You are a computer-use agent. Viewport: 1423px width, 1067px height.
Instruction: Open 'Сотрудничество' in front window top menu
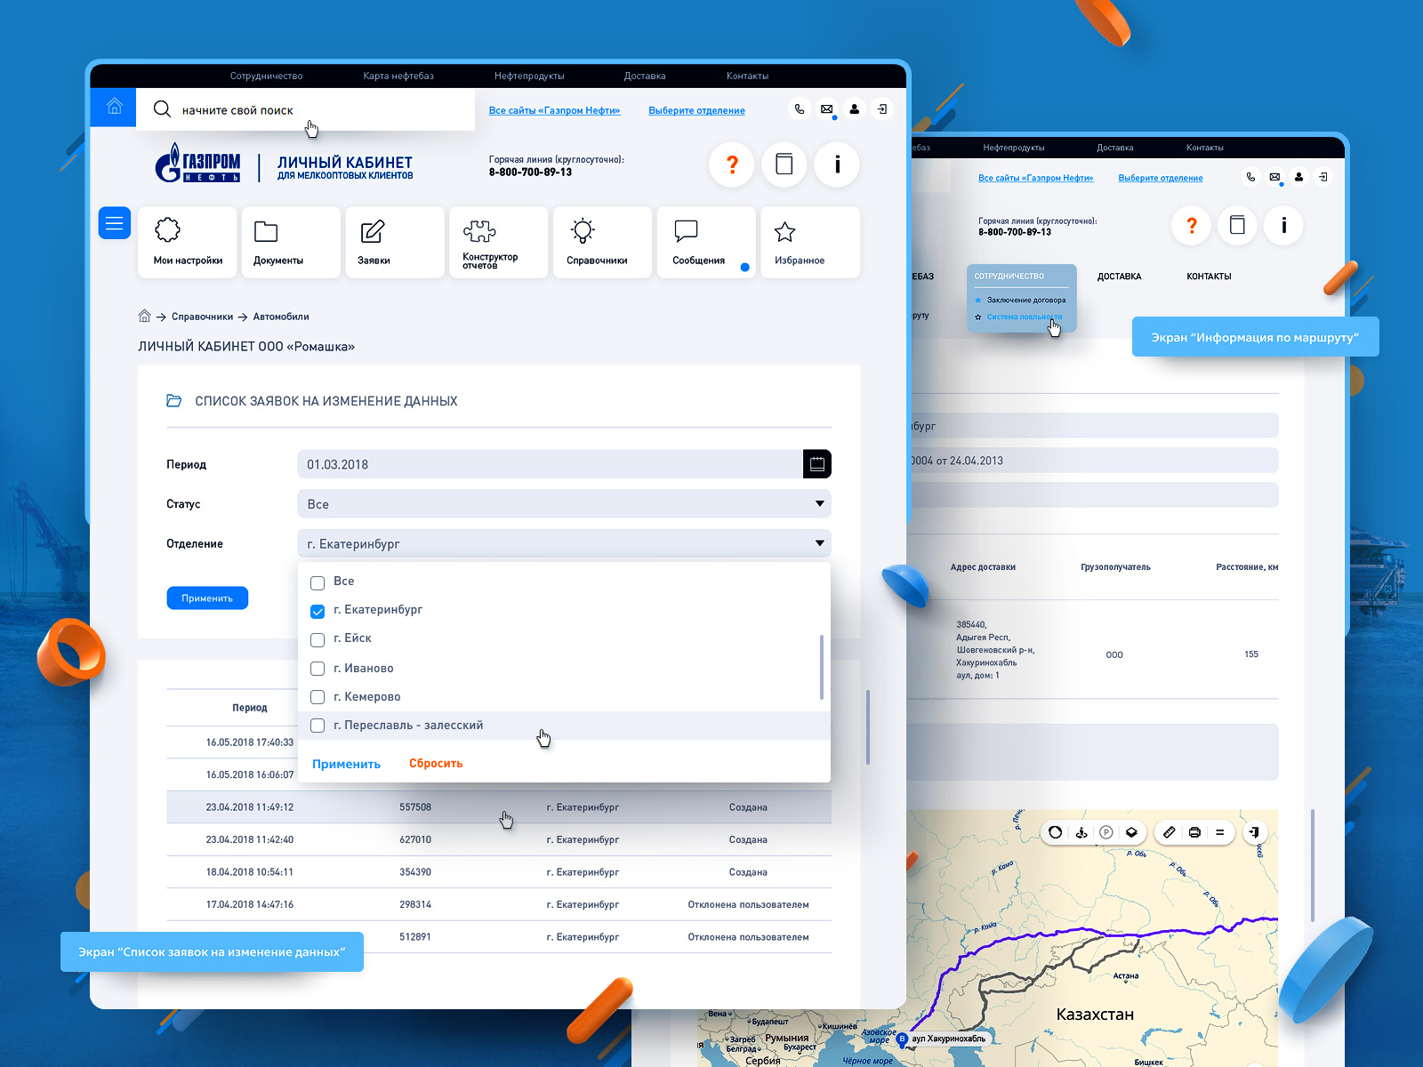tap(266, 76)
